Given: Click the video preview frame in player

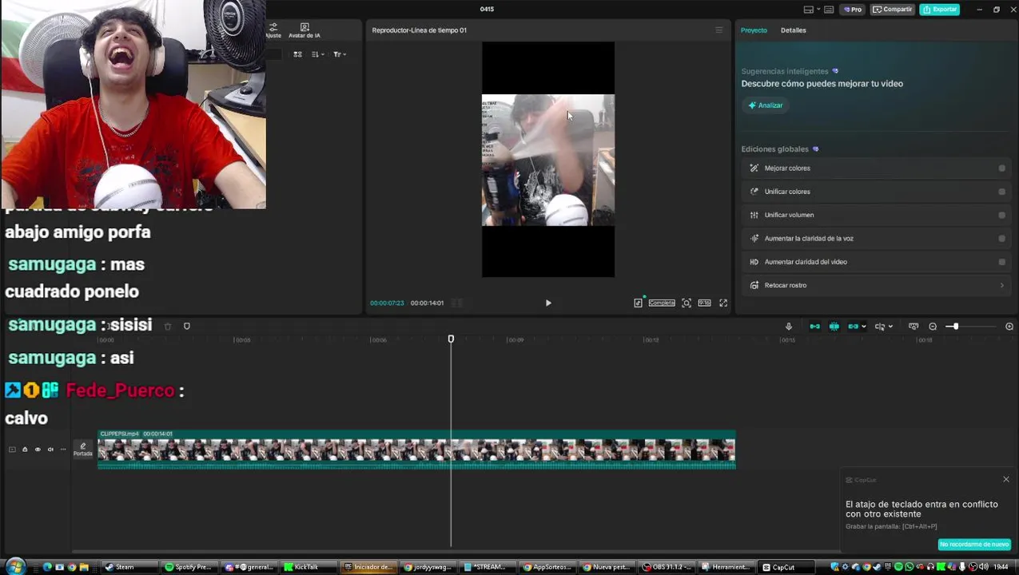Looking at the screenshot, I should (548, 160).
